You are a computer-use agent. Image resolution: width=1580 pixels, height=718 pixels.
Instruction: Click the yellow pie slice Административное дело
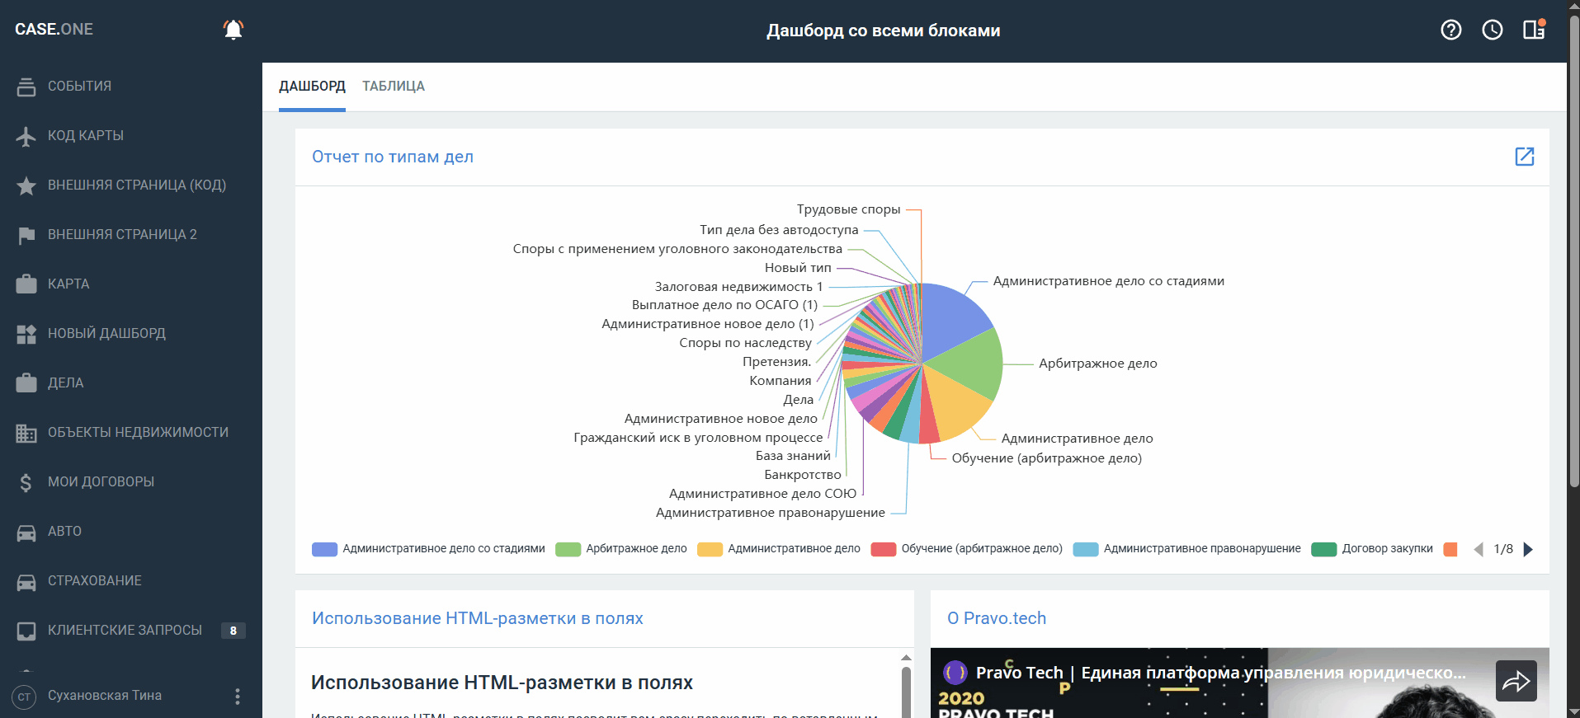pos(955,404)
